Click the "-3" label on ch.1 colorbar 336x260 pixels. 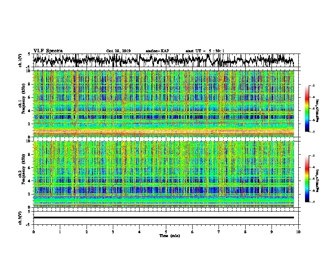pyautogui.click(x=313, y=86)
